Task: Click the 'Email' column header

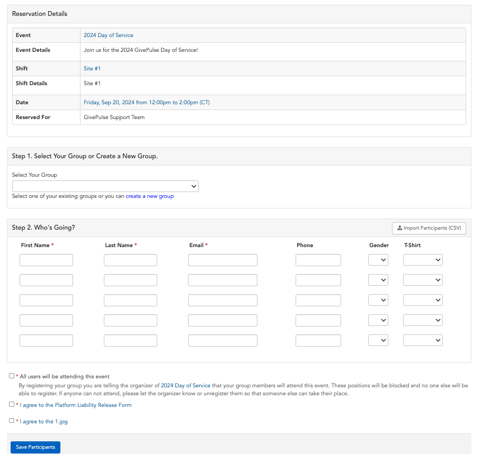Action: [197, 246]
